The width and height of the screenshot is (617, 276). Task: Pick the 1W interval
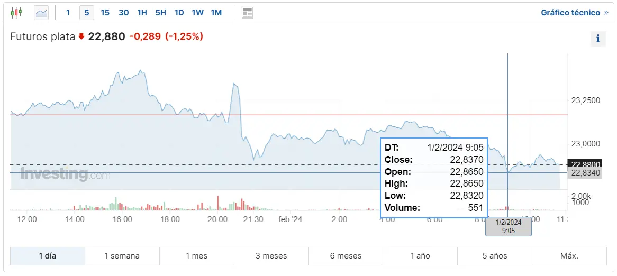pyautogui.click(x=197, y=12)
